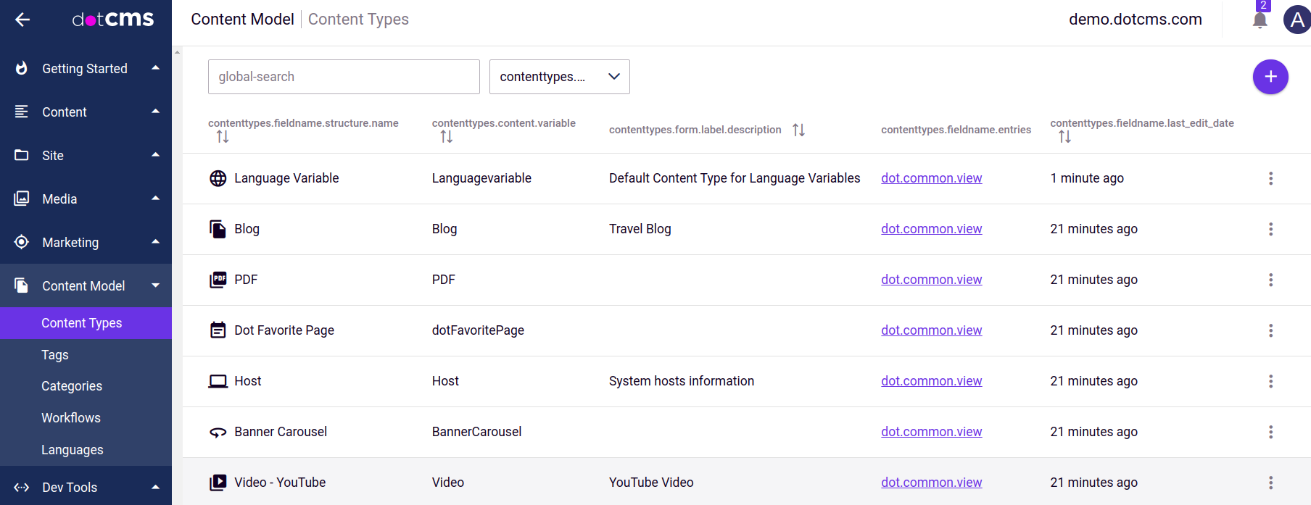Open dot.common.view link for PDF
Screen dimensions: 1311x505
pos(931,280)
